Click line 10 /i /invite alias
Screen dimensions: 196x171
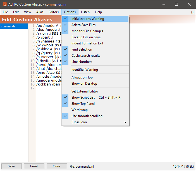click(49, 61)
